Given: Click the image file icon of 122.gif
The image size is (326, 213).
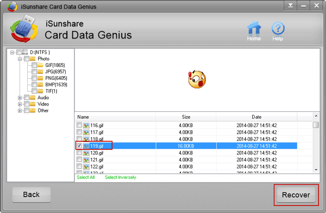Looking at the screenshot, I should point(86,167).
